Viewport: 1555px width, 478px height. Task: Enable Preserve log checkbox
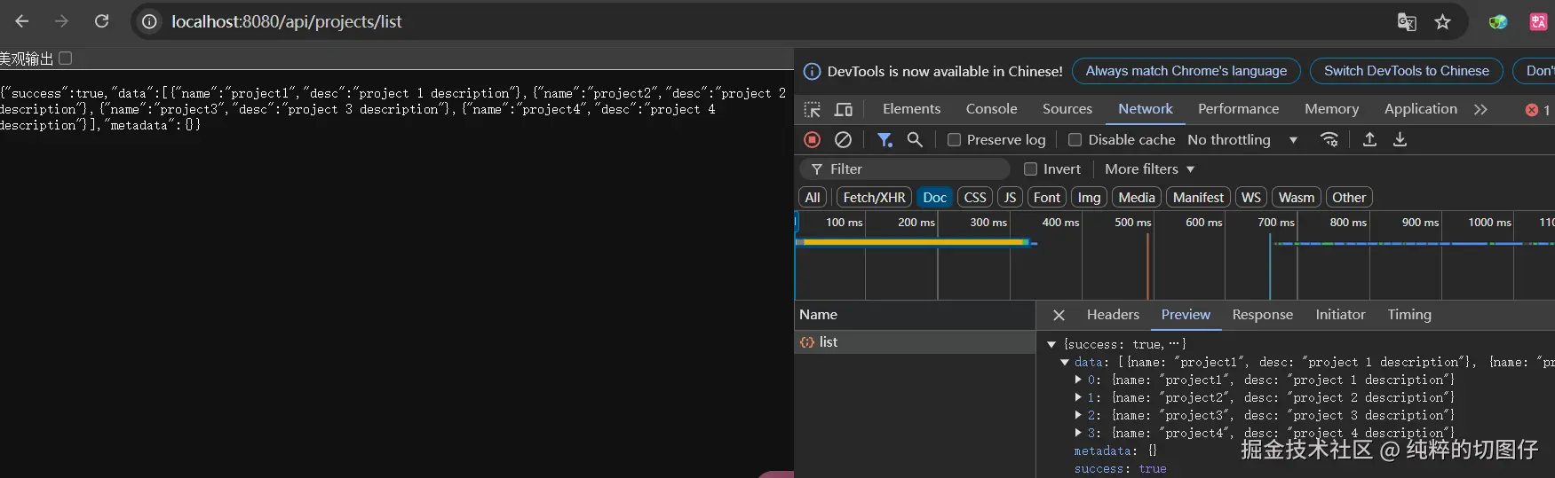tap(954, 140)
